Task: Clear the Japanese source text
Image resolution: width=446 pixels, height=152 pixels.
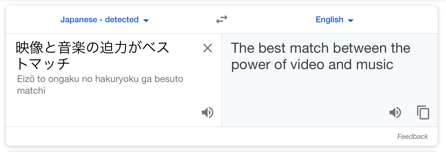Action: (207, 48)
